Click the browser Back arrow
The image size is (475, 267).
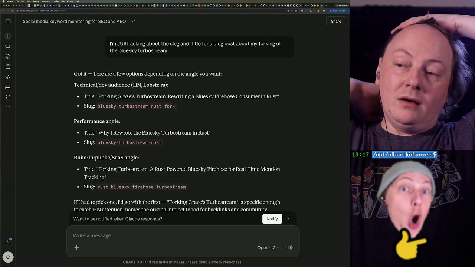[3, 11]
